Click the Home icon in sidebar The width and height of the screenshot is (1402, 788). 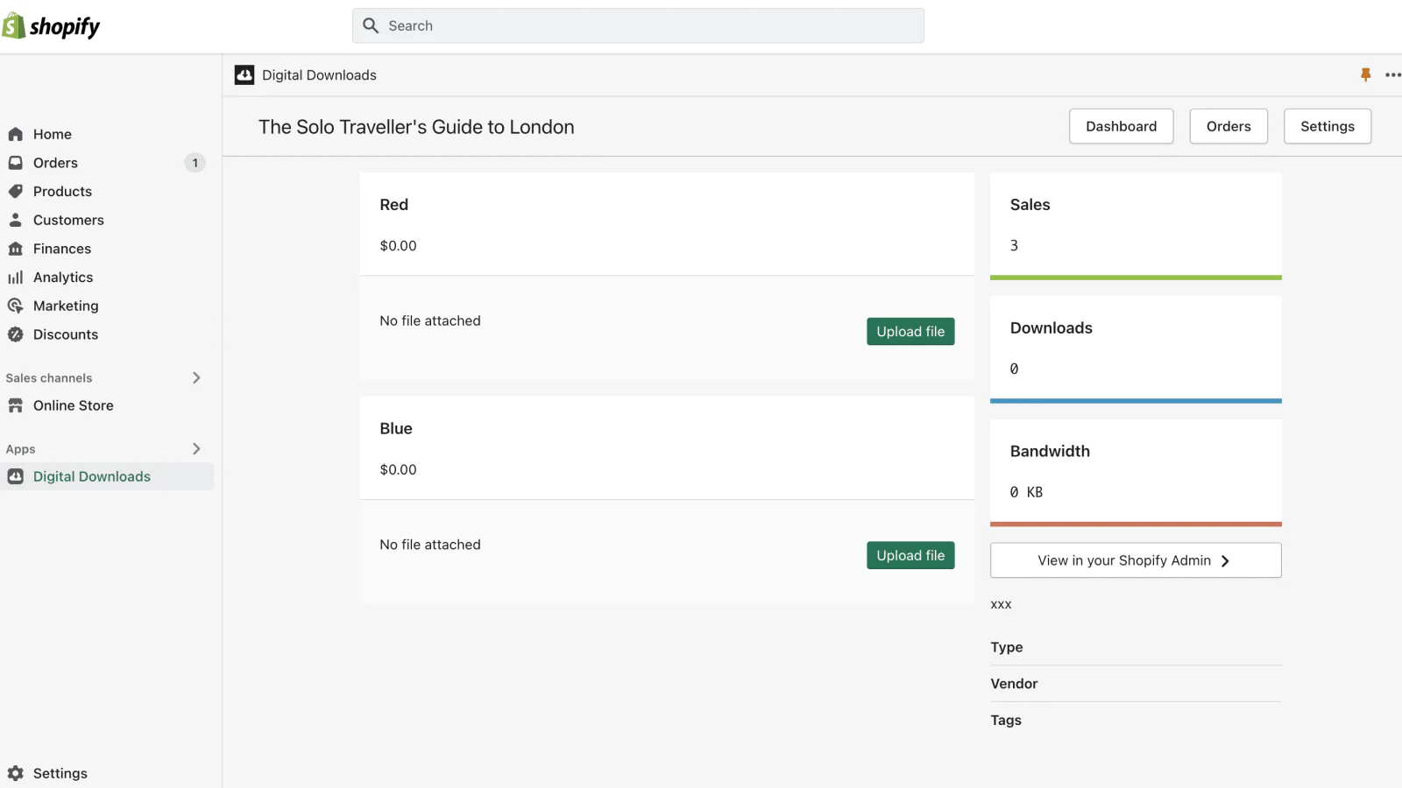[16, 134]
